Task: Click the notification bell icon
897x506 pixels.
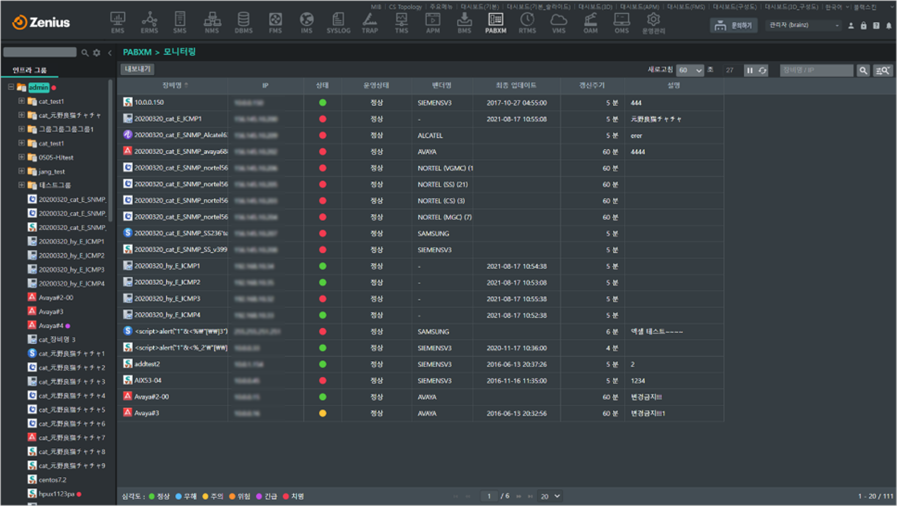Action: 888,26
